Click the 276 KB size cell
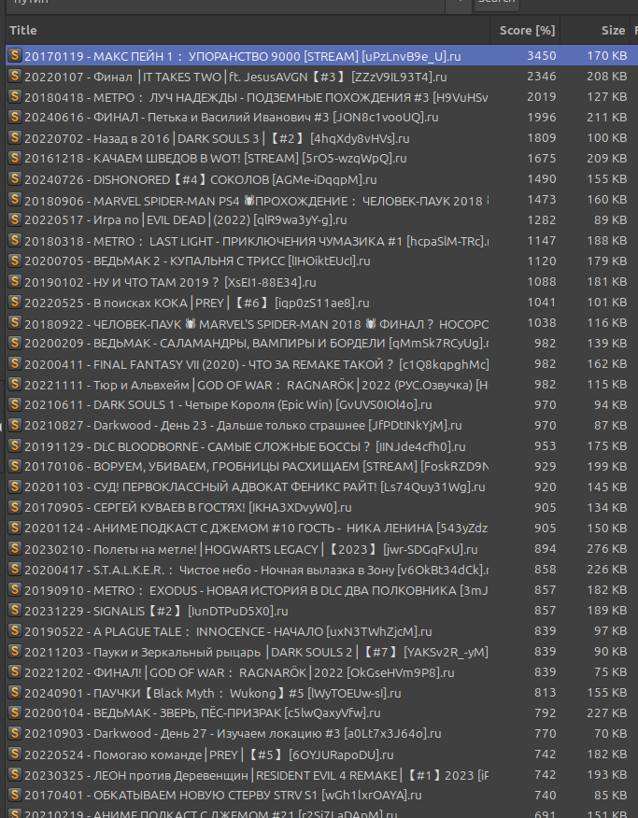Screen dimensions: 638x818 click(606, 549)
